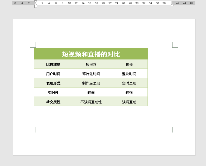Place cursor in 制作后呈现 cell

[x=91, y=83]
